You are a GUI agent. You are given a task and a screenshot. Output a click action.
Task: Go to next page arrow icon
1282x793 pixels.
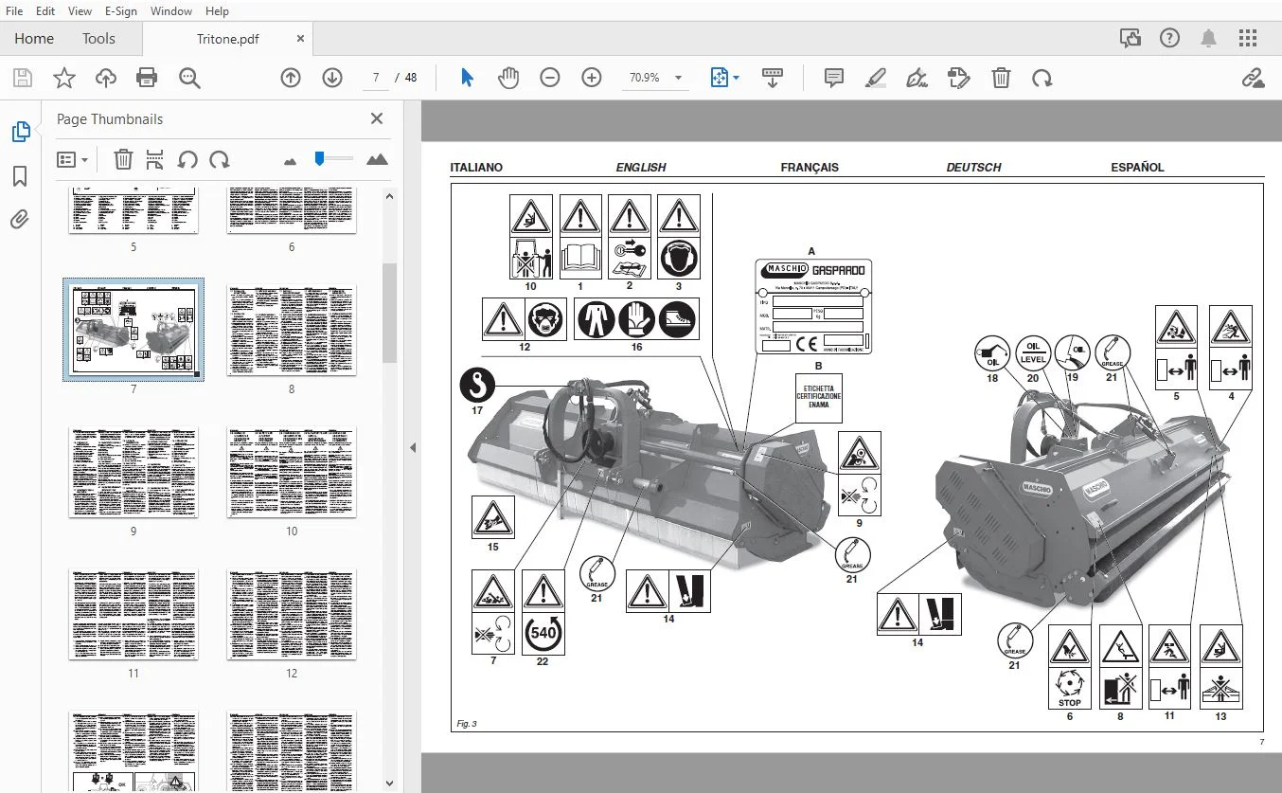332,78
